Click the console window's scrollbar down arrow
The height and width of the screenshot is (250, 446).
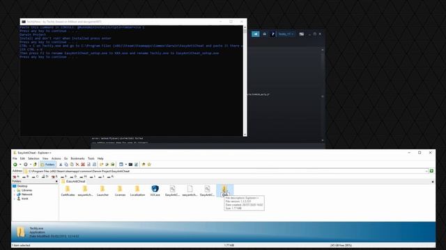[x=245, y=134]
